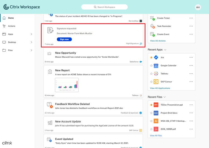Open more options for Tableau app
209x148 pixels.
(x=191, y=74)
